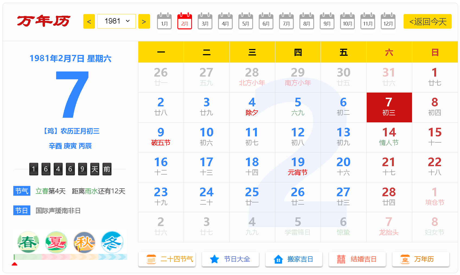Pick February 4 New Year's Eve
This screenshot has width=460, height=275.
click(x=252, y=107)
